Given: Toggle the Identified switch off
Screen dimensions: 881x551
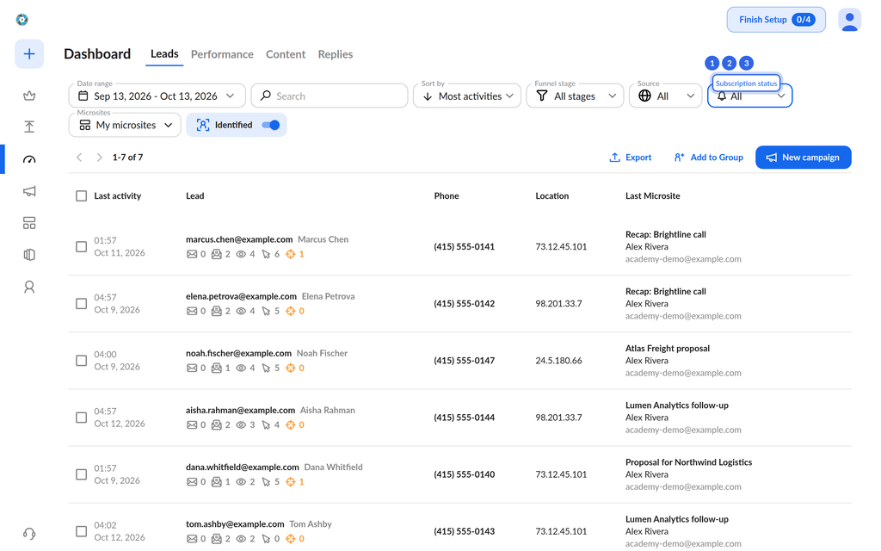Looking at the screenshot, I should pyautogui.click(x=271, y=125).
